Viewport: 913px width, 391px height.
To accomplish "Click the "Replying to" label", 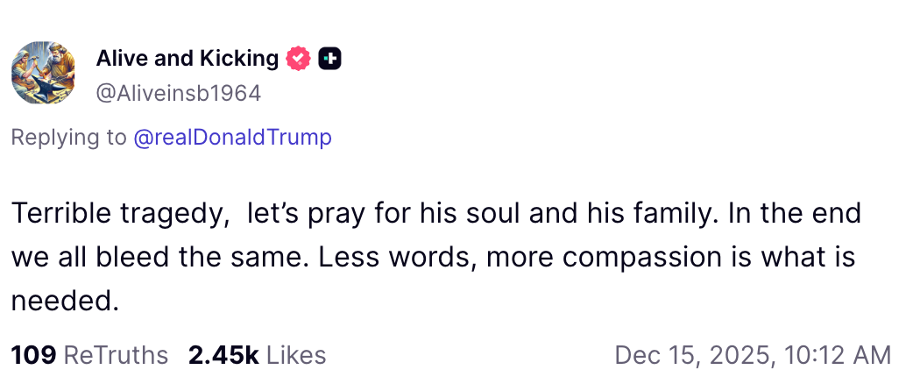I will tap(67, 138).
